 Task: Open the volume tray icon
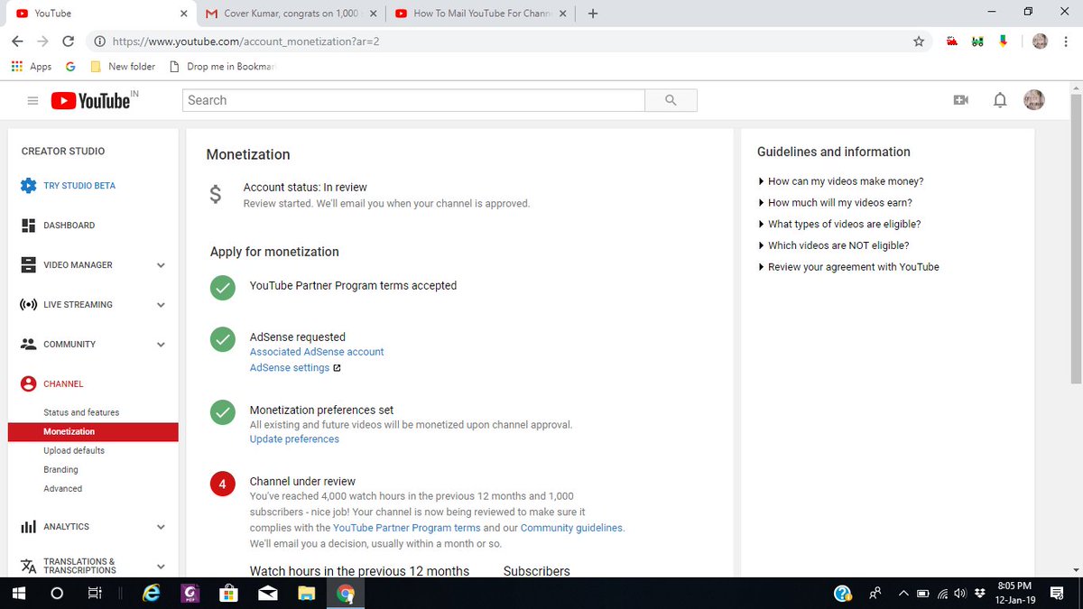tap(959, 594)
